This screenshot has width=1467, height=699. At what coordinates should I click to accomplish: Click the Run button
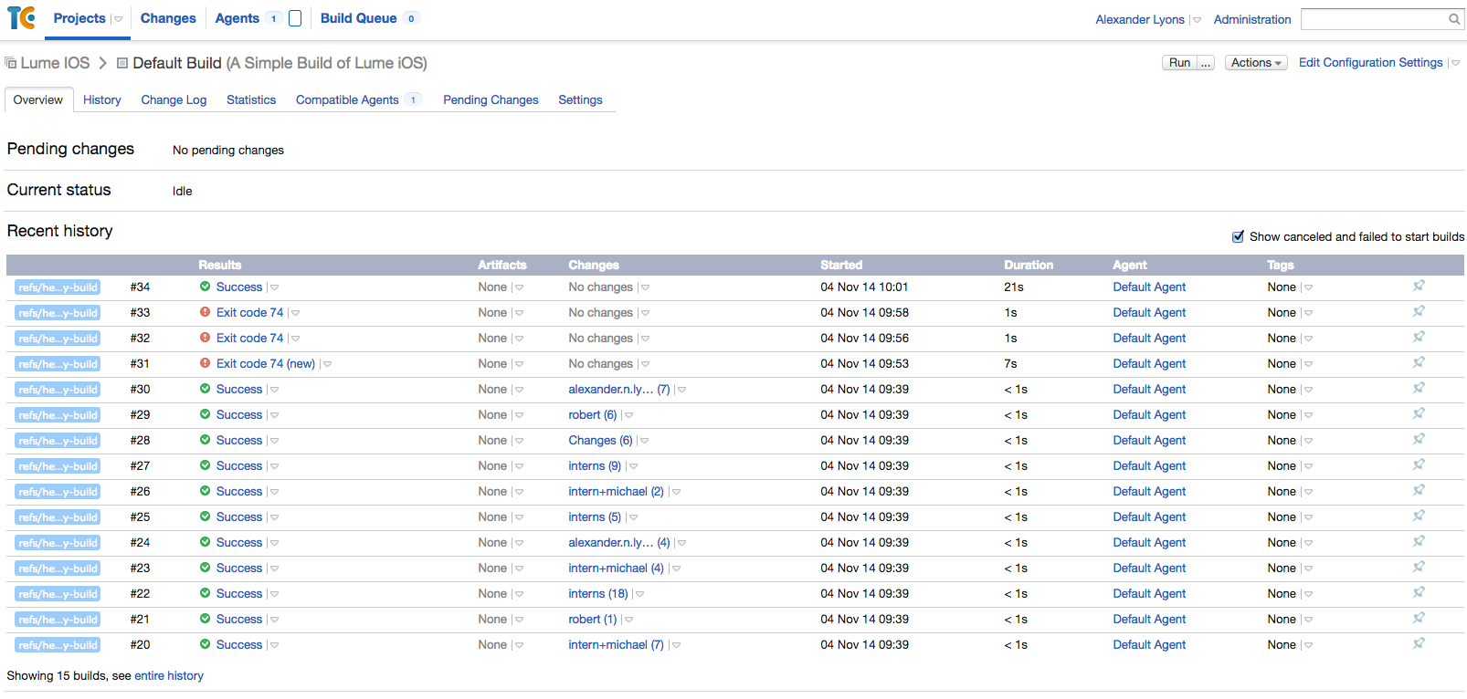tap(1179, 63)
